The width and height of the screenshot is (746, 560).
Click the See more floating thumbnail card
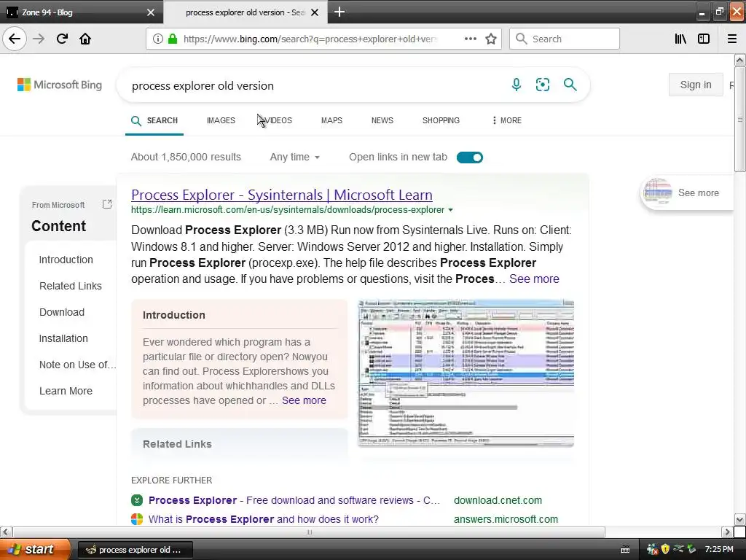tap(687, 192)
